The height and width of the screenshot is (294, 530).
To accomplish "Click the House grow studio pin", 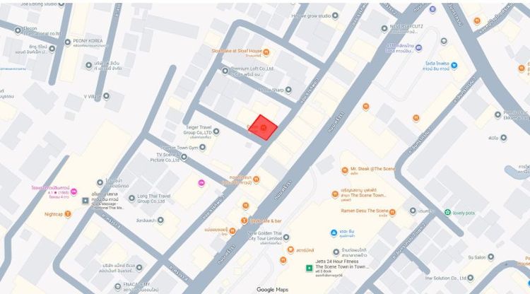I will pos(335,16).
